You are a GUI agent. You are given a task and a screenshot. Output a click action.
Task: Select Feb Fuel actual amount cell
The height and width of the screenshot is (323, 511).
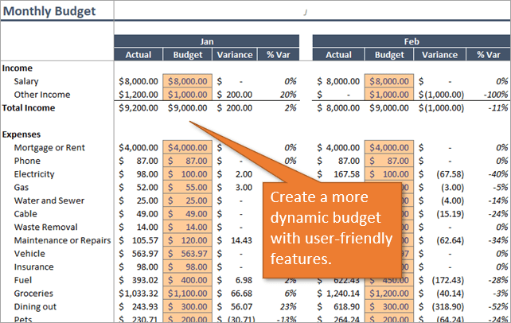[338, 280]
